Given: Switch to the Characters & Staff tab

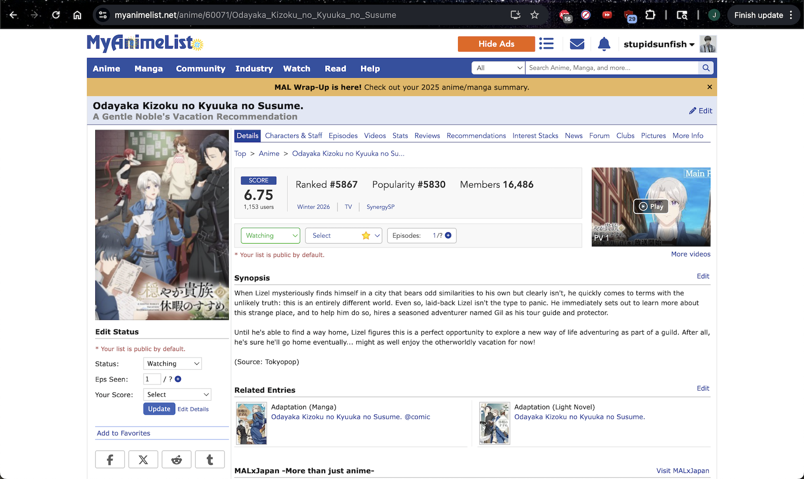Looking at the screenshot, I should [293, 136].
